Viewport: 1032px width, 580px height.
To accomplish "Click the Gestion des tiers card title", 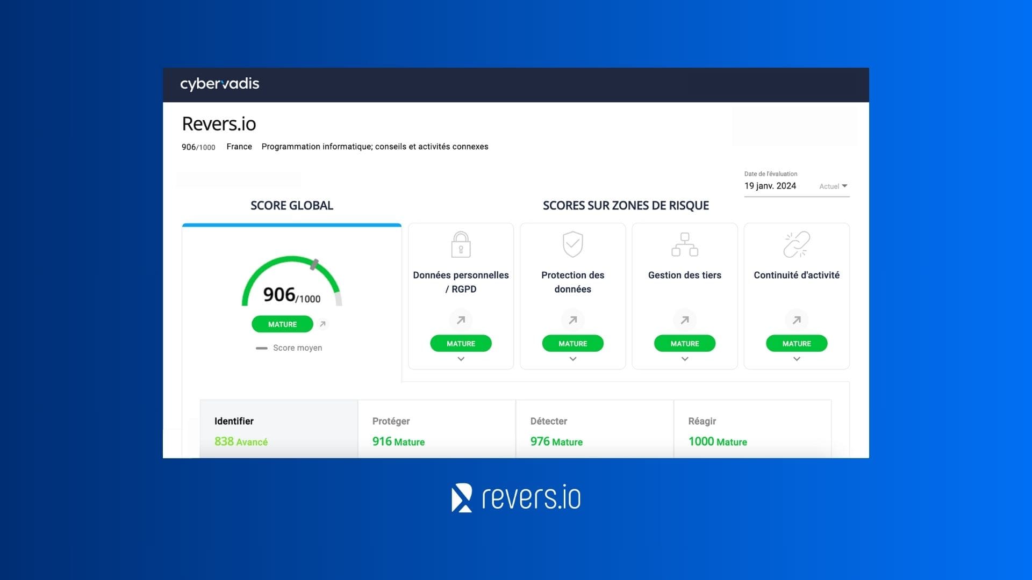I will (x=684, y=275).
